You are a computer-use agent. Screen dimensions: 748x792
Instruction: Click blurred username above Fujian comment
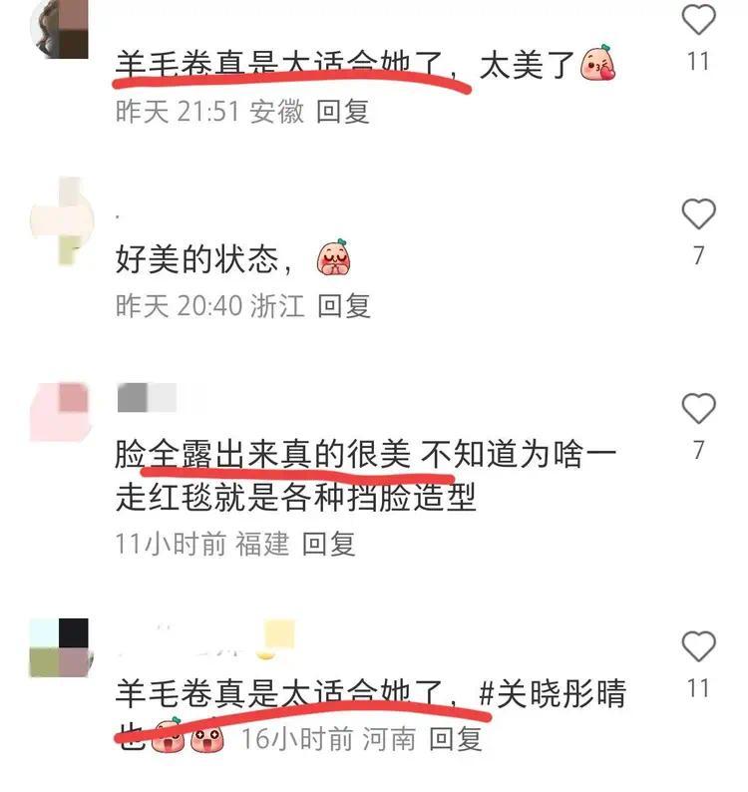click(x=147, y=398)
